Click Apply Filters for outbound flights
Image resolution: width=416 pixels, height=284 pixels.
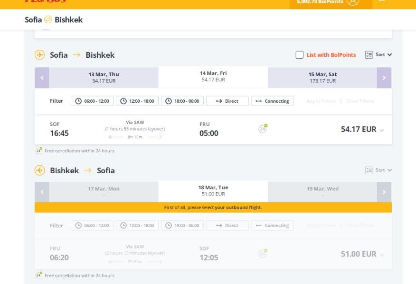(x=321, y=101)
